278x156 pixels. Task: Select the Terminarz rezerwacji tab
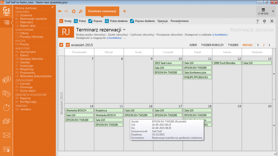pos(102,11)
